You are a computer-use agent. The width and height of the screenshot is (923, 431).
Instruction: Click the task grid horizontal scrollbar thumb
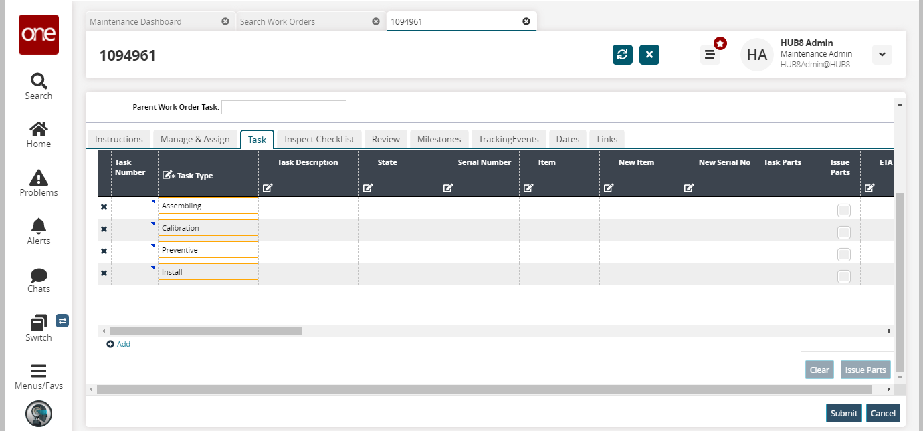tap(205, 331)
